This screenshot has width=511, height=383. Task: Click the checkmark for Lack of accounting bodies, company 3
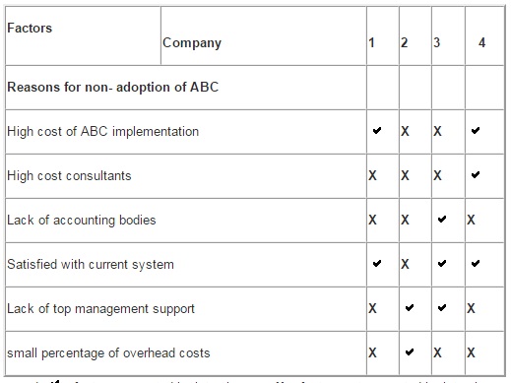(442, 220)
